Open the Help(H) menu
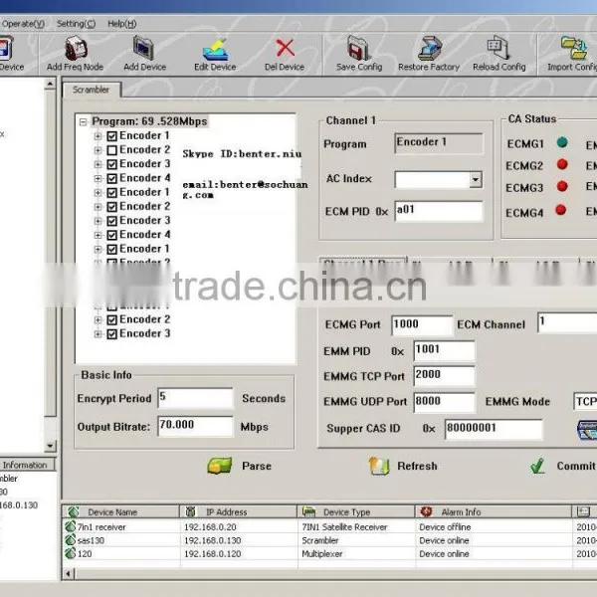The width and height of the screenshot is (597, 597). coord(121,24)
